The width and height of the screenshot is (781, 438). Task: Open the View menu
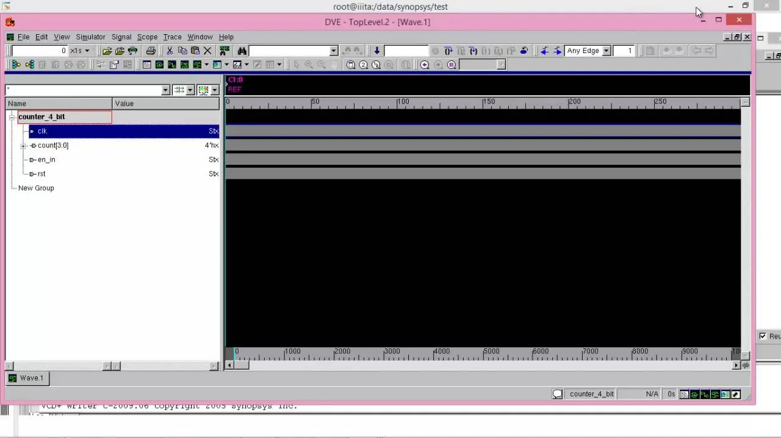(62, 37)
